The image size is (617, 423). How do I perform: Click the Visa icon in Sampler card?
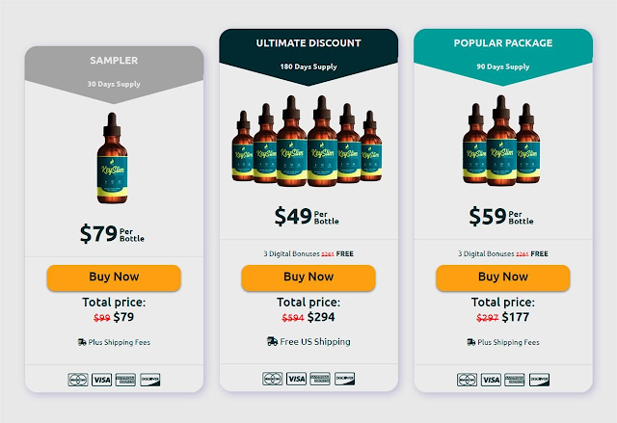click(101, 380)
